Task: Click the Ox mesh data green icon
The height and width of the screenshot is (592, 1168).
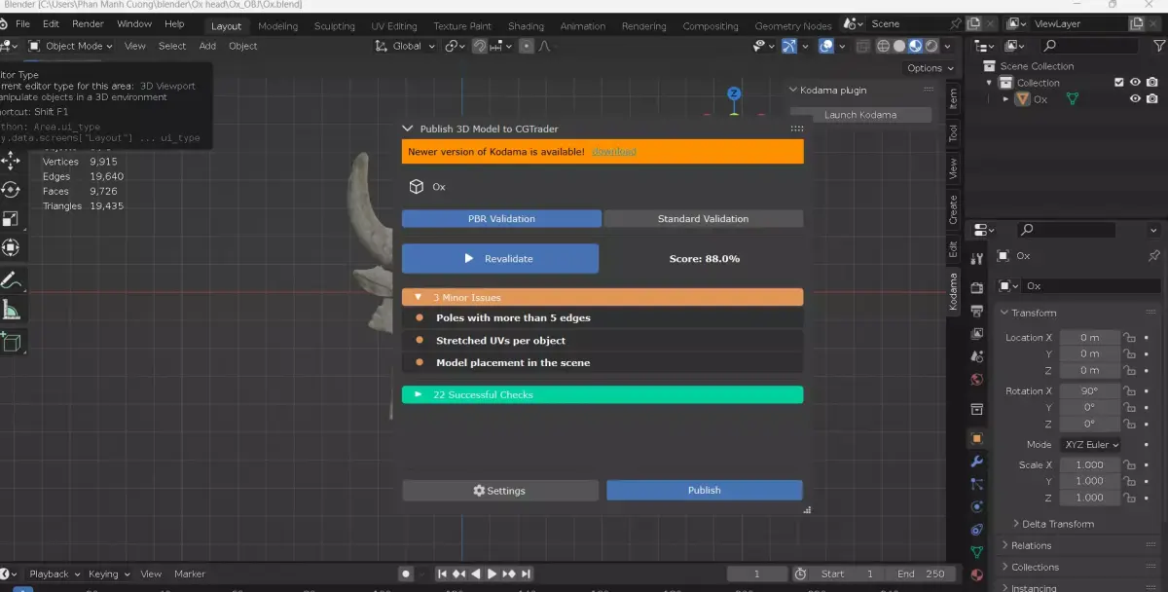Action: point(1073,99)
